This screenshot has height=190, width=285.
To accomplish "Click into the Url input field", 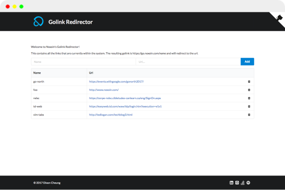I will tap(187, 61).
